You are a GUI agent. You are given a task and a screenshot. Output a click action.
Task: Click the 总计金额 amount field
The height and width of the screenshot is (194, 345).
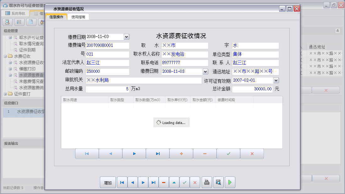point(252,89)
